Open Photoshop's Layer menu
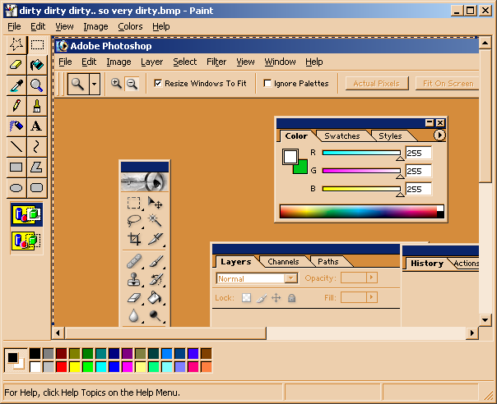Image resolution: width=497 pixels, height=404 pixels. pos(152,62)
